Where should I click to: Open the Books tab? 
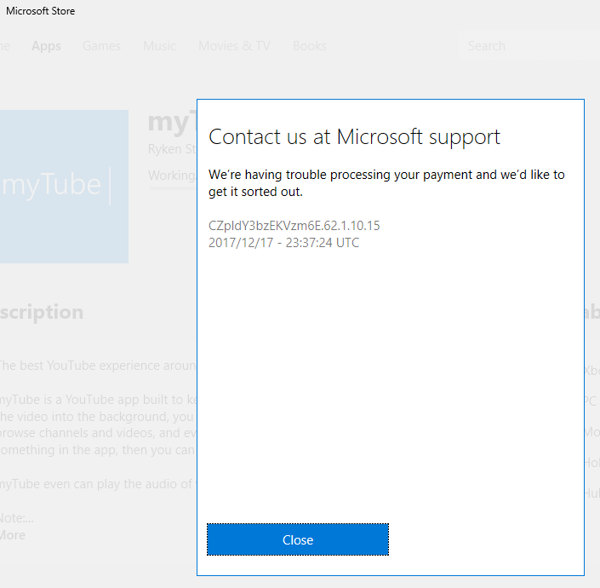[x=310, y=46]
